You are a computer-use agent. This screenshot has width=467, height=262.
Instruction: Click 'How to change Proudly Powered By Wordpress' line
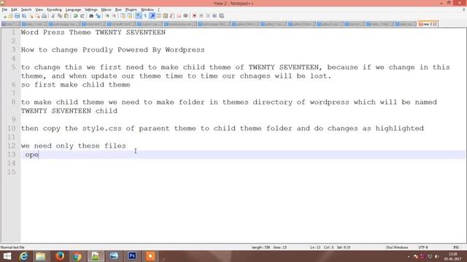coord(112,49)
